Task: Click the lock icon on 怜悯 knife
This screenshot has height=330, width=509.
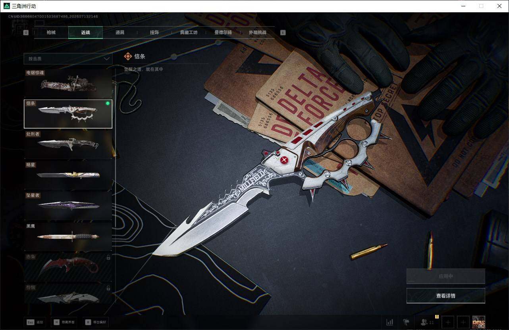Action: (108, 288)
